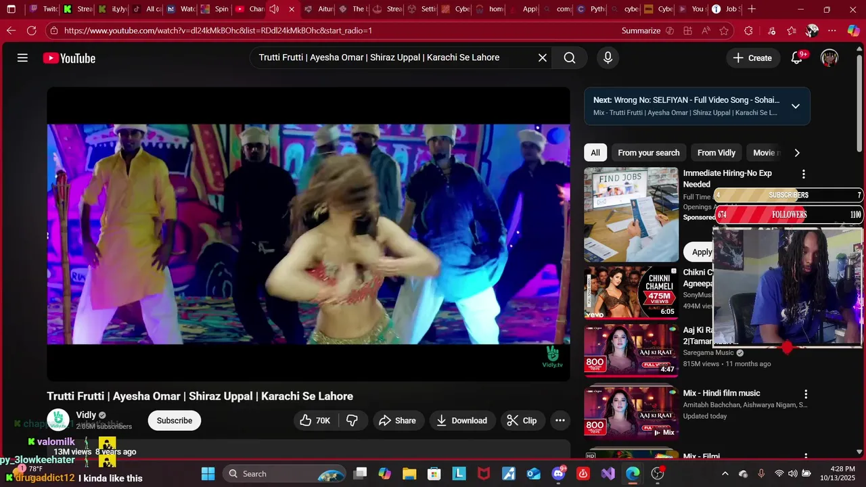Open McAfee from the taskbar

coord(484,473)
